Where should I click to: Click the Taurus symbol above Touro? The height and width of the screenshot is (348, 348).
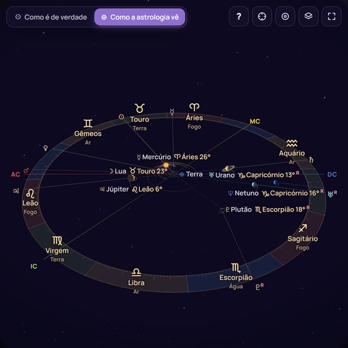pos(140,108)
